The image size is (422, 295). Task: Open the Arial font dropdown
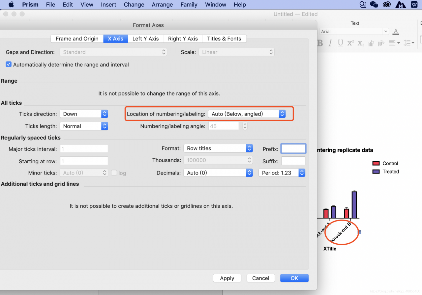(354, 31)
